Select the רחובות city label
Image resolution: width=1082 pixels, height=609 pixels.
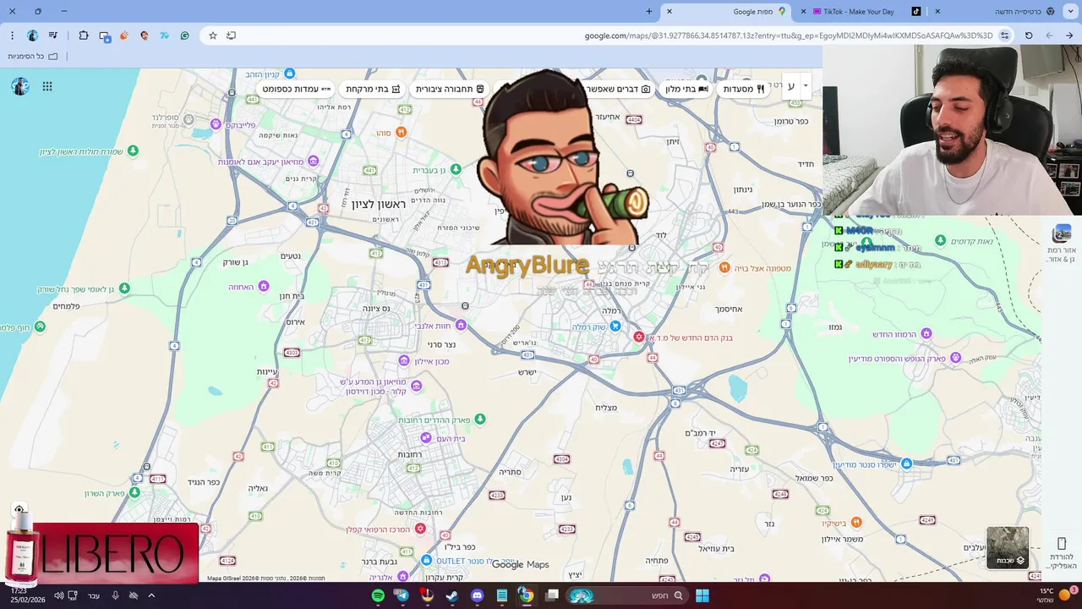click(x=409, y=455)
